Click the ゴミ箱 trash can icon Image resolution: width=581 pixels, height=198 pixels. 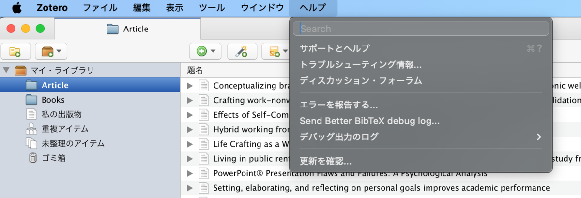coord(32,158)
